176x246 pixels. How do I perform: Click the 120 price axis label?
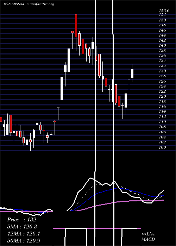pos(162,97)
